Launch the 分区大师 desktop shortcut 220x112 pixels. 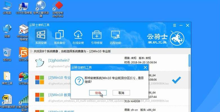pyautogui.click(x=24, y=55)
